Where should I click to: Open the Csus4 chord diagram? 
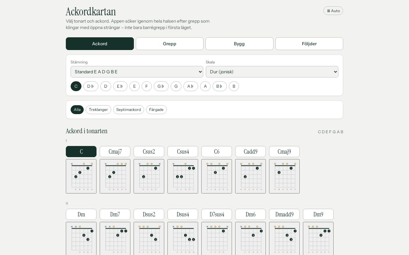[x=183, y=176]
